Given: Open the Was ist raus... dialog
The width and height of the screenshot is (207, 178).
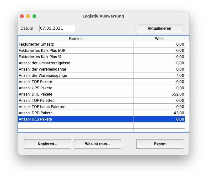Looking at the screenshot, I should 97,144.
